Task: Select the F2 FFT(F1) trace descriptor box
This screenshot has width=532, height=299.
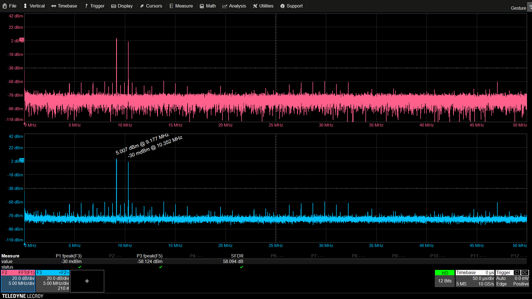Action: [x=18, y=281]
